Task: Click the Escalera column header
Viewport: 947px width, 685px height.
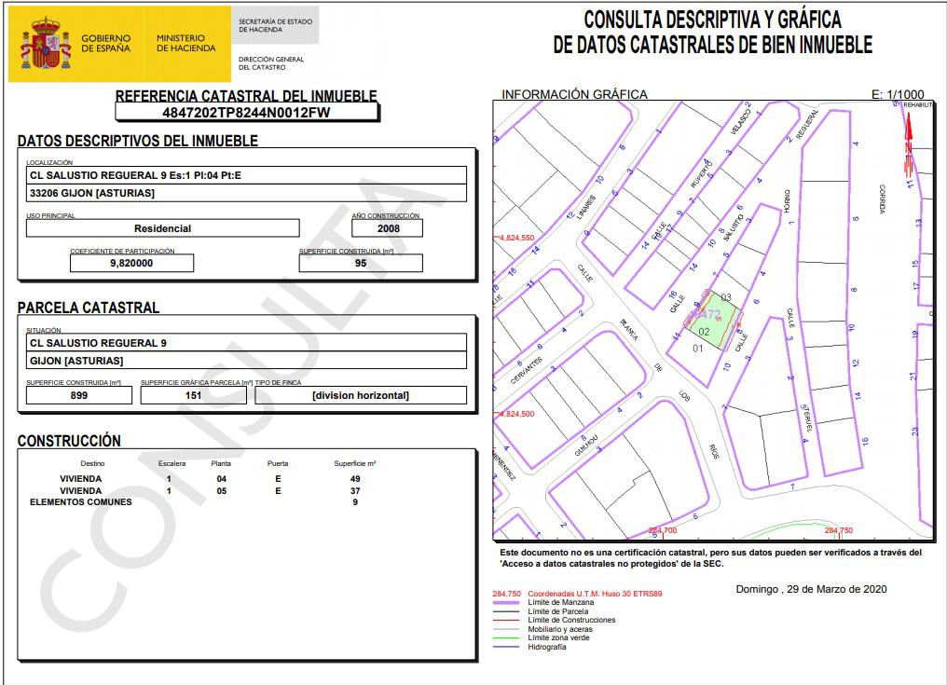Action: pyautogui.click(x=172, y=463)
